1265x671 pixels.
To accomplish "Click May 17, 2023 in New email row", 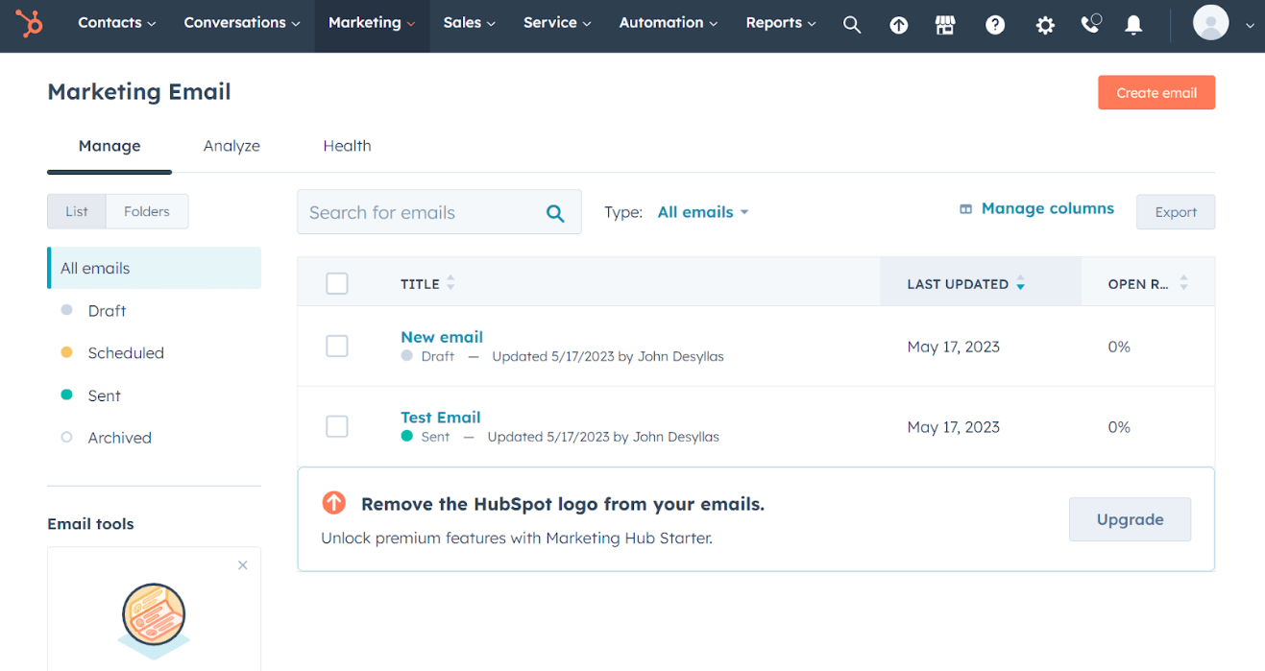I will [x=953, y=347].
